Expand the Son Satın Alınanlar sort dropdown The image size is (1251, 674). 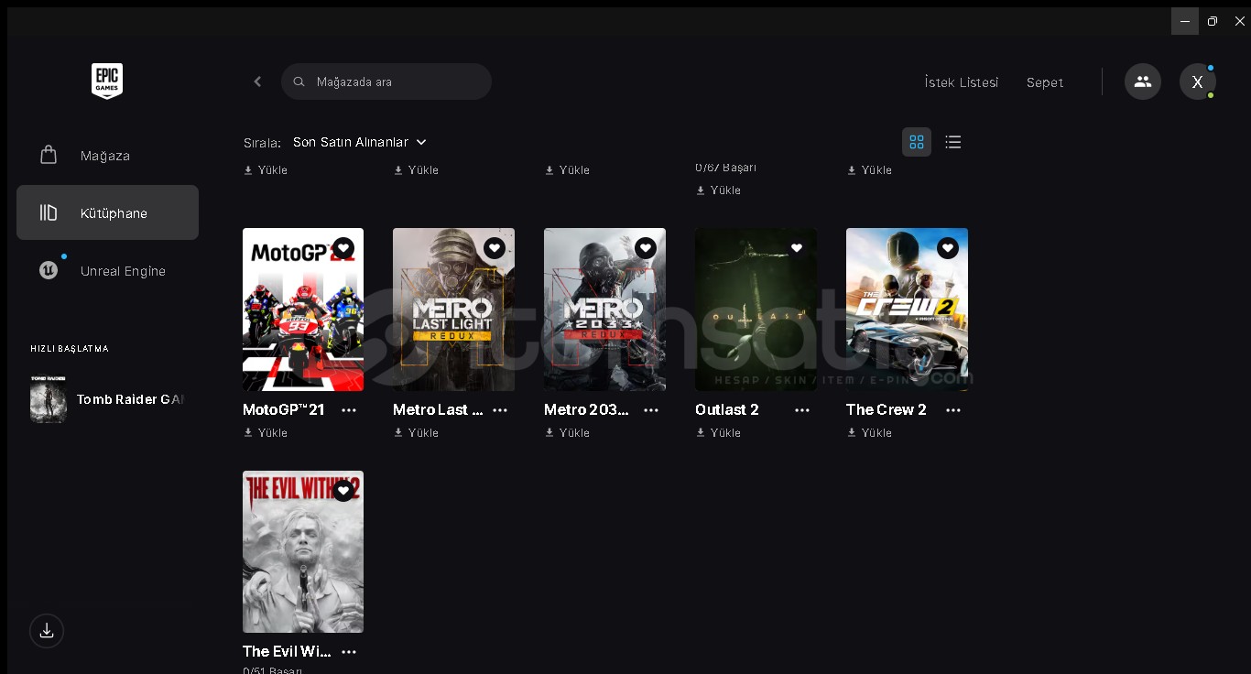pyautogui.click(x=360, y=142)
